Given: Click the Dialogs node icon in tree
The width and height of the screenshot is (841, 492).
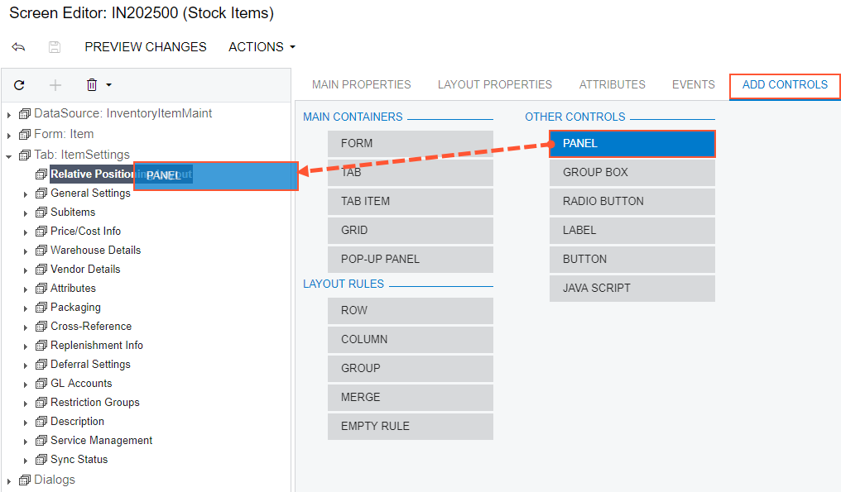Looking at the screenshot, I should click(x=24, y=480).
